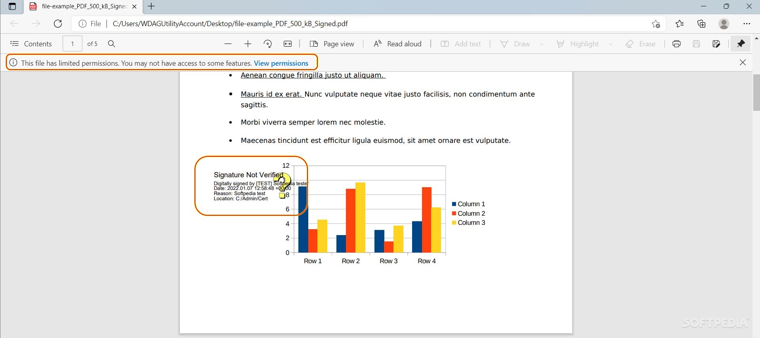This screenshot has width=760, height=338.
Task: Rotate the PDF page
Action: 268,44
